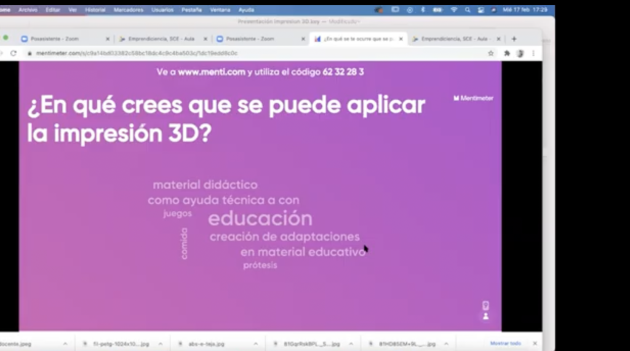Click the bookmark star icon in address bar
This screenshot has width=630, height=351.
coord(490,53)
